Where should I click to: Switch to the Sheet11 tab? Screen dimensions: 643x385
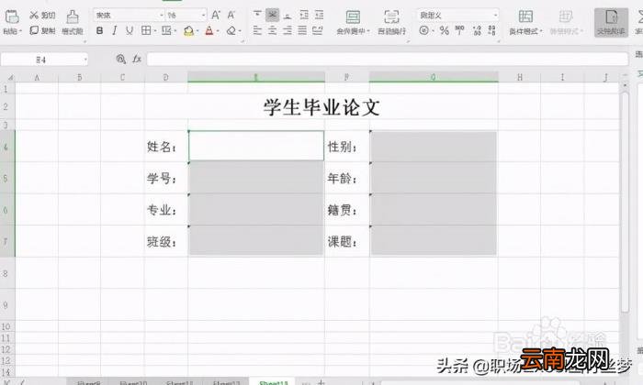tap(180, 382)
